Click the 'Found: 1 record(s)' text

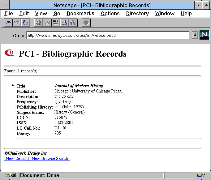point(21,71)
